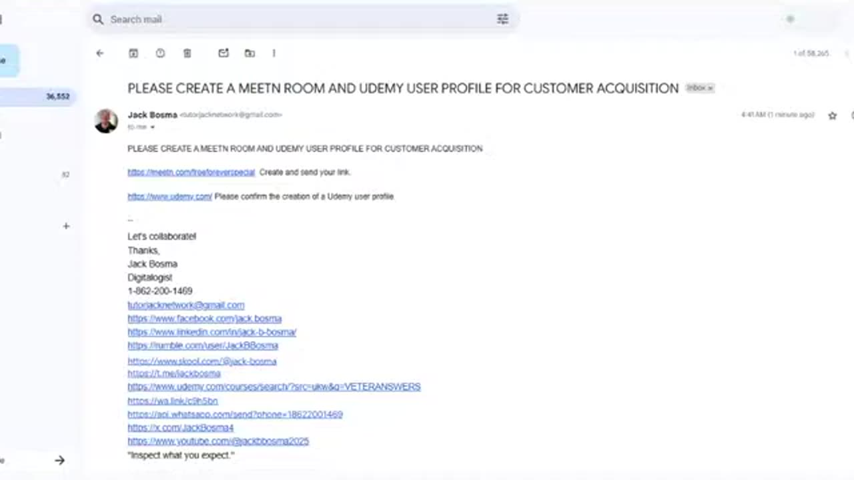Open the Move to folder icon
The height and width of the screenshot is (480, 854).
tap(250, 53)
